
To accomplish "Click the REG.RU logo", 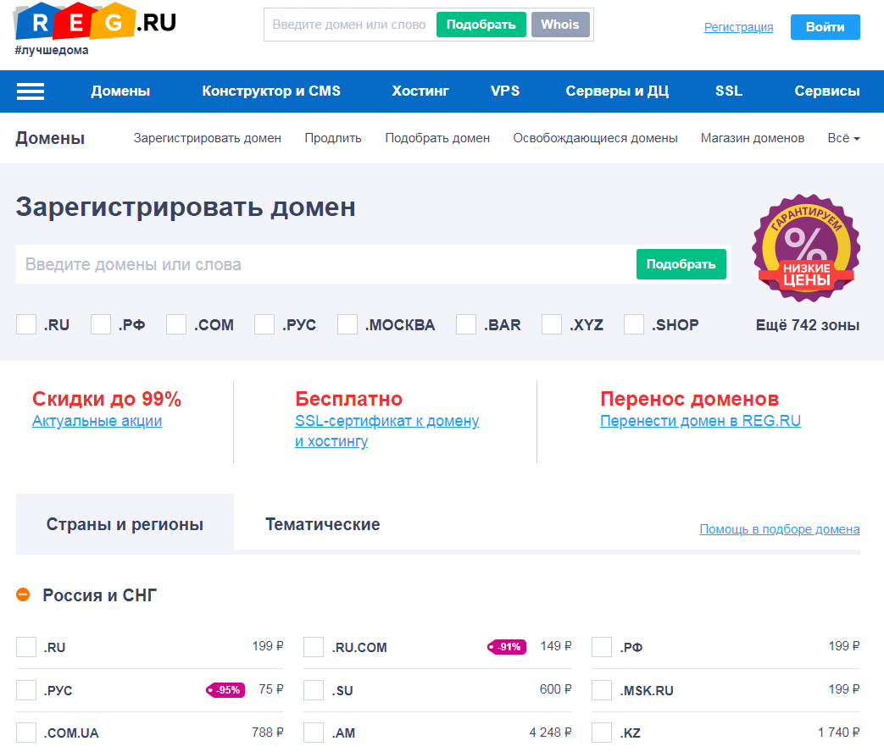I will tap(95, 21).
